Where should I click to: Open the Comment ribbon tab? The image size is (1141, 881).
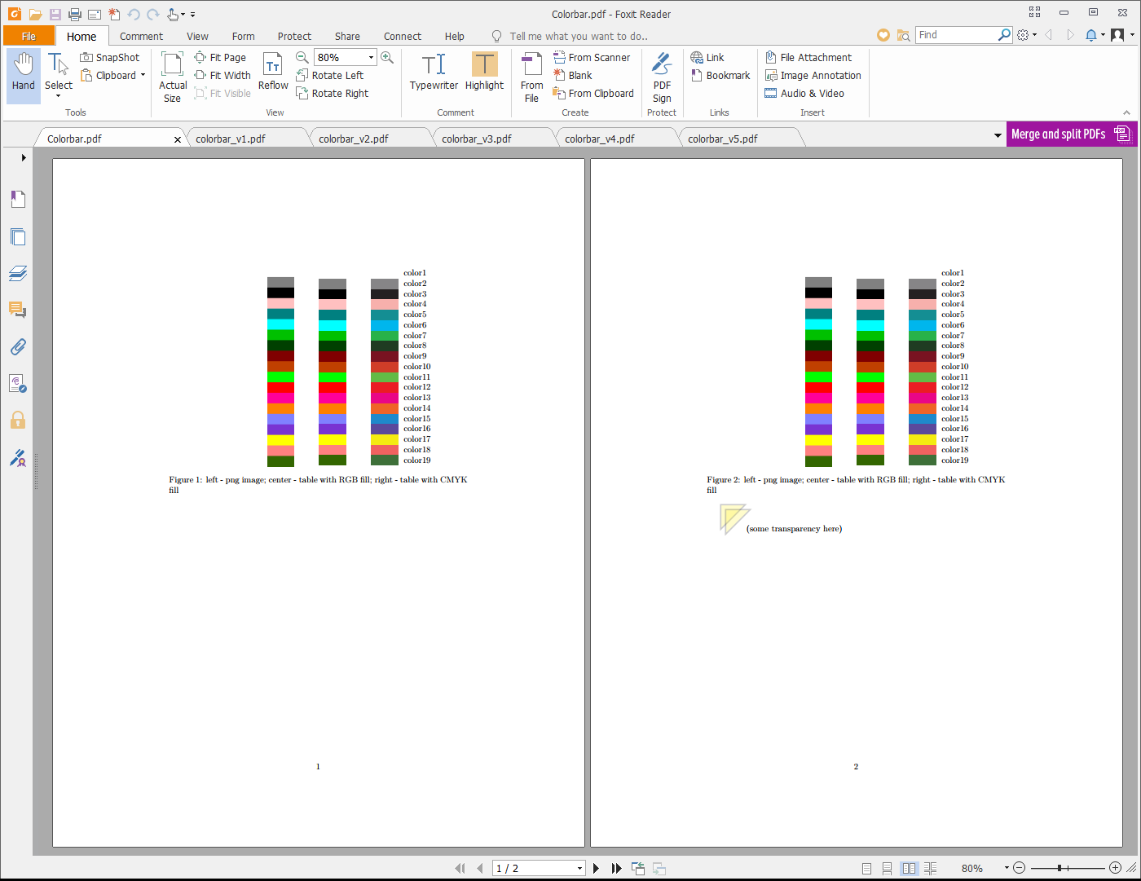(x=141, y=36)
